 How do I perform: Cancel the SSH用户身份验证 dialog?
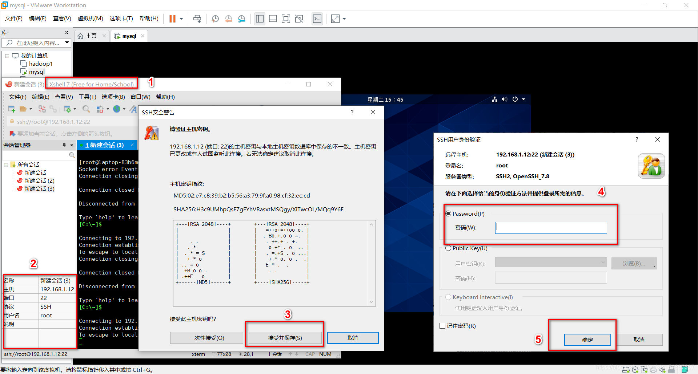[x=639, y=340]
